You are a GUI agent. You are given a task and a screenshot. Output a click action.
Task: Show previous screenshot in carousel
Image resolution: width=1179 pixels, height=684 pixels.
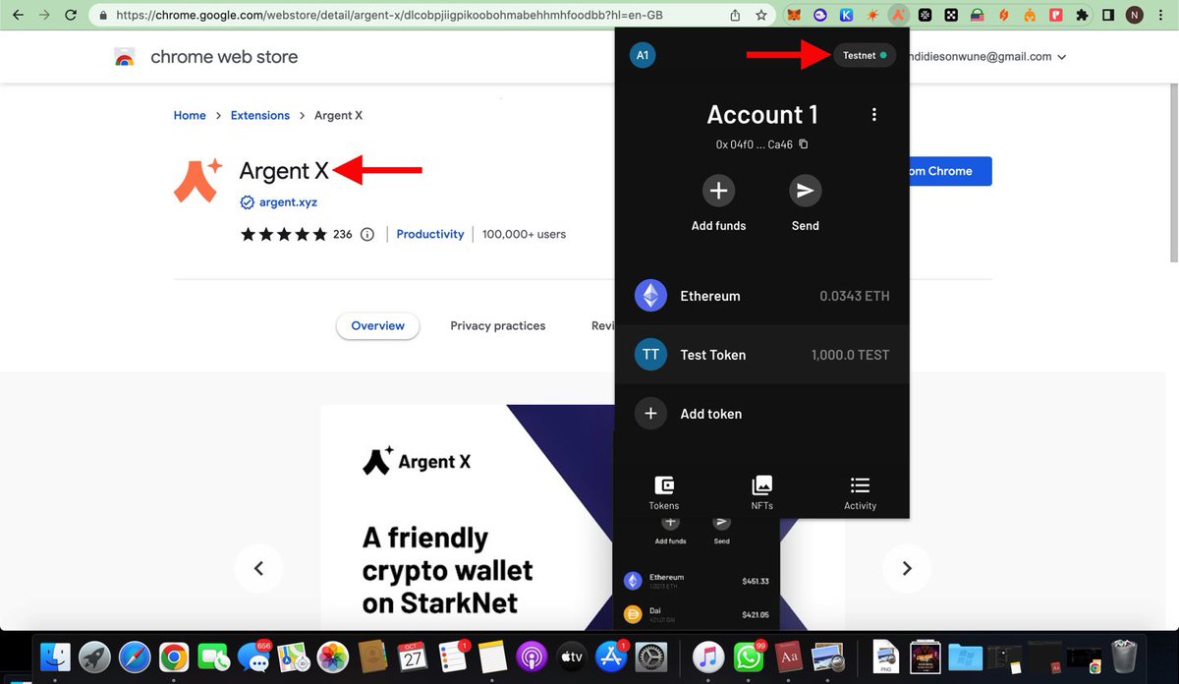(259, 568)
